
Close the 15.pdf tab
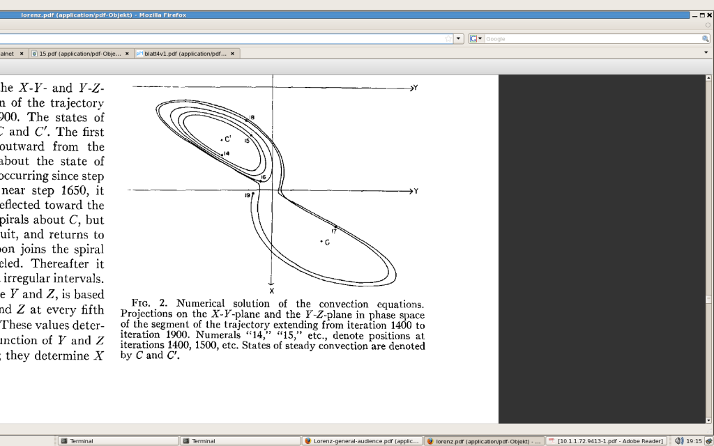pyautogui.click(x=127, y=53)
